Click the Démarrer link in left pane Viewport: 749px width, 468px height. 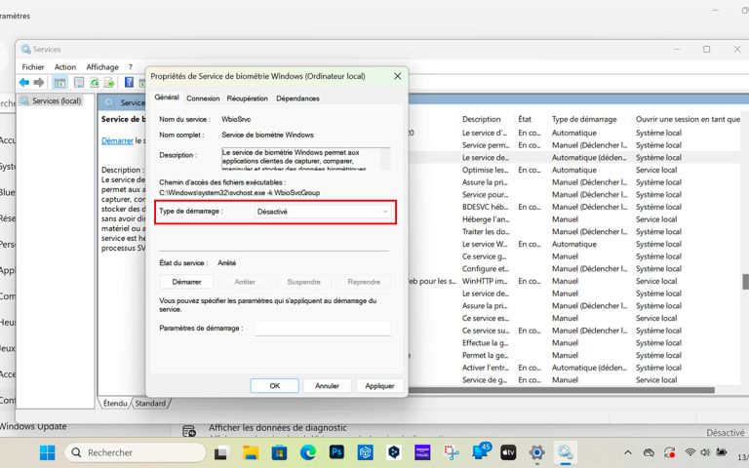117,140
